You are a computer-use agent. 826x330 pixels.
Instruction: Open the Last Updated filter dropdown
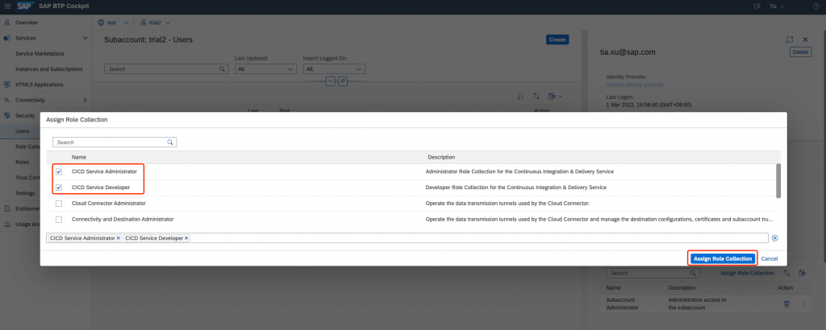point(290,69)
